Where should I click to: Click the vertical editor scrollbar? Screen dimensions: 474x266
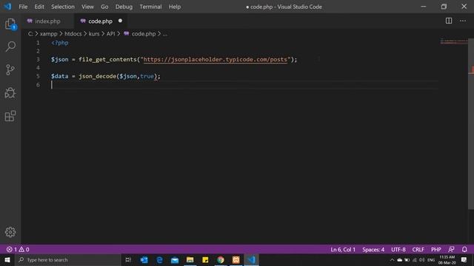(471, 123)
